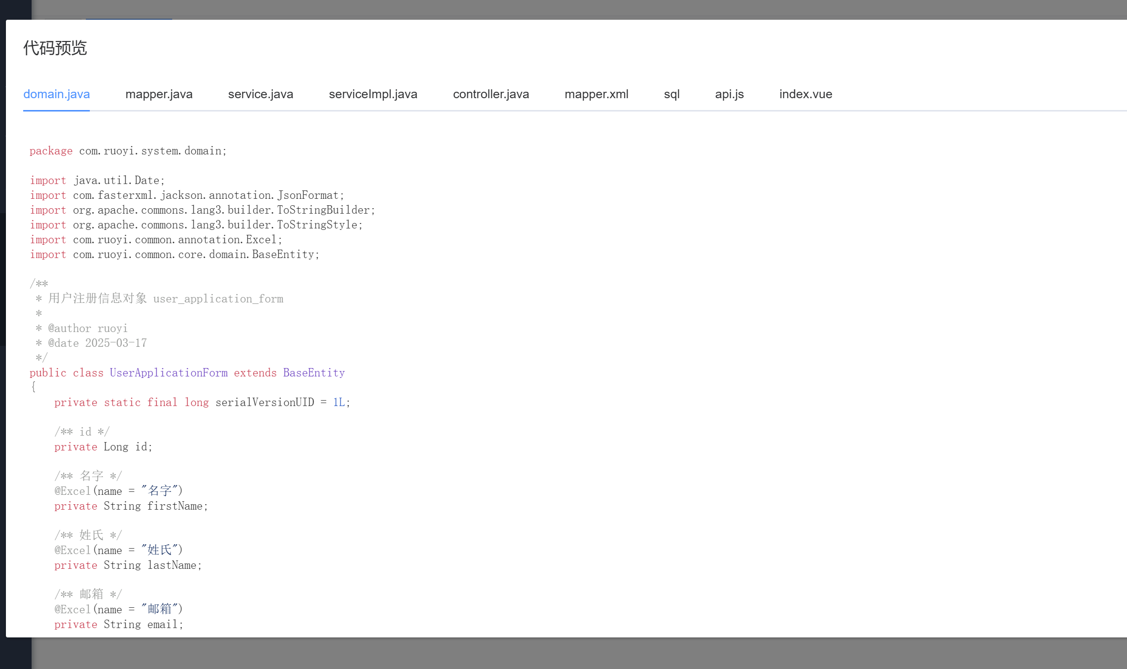
Task: Click the BaseEntity superclass name in code
Action: point(314,373)
